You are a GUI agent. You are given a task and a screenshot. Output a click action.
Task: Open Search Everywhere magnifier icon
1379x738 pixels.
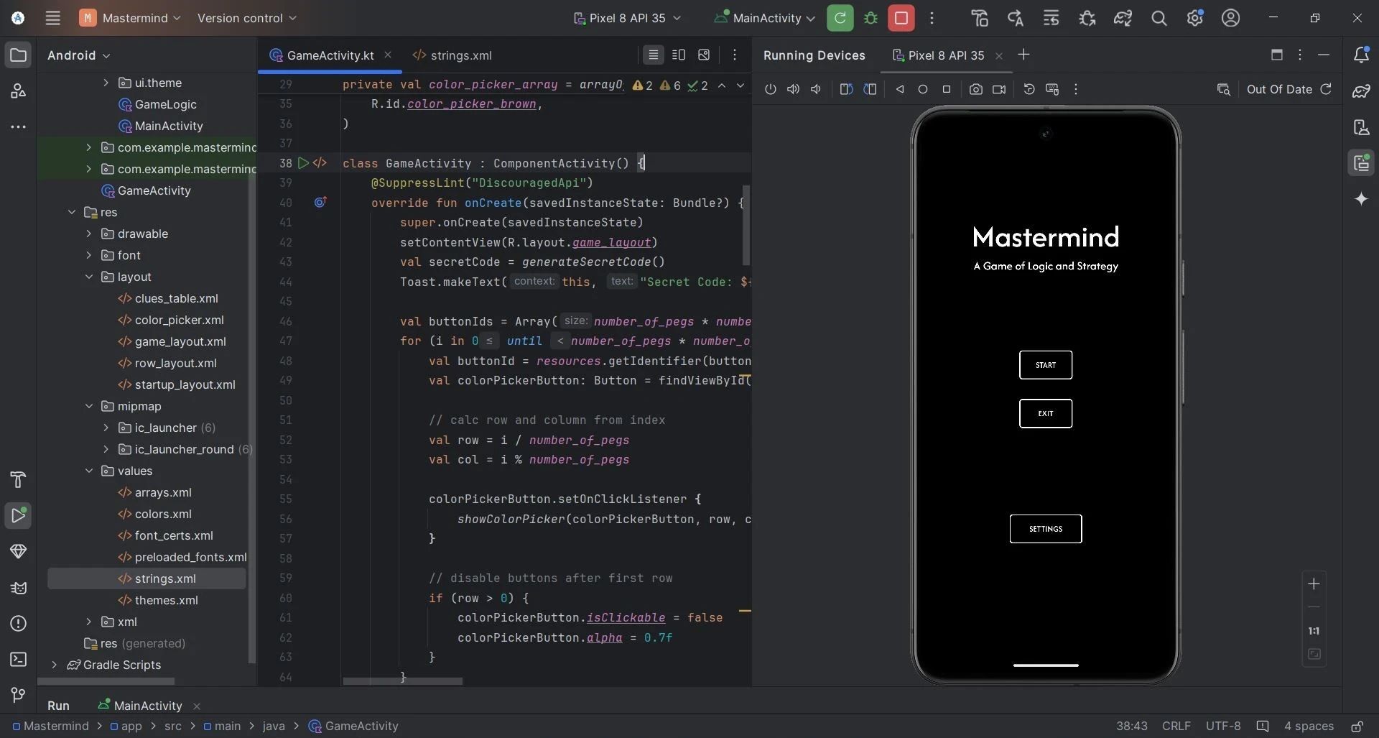point(1159,18)
